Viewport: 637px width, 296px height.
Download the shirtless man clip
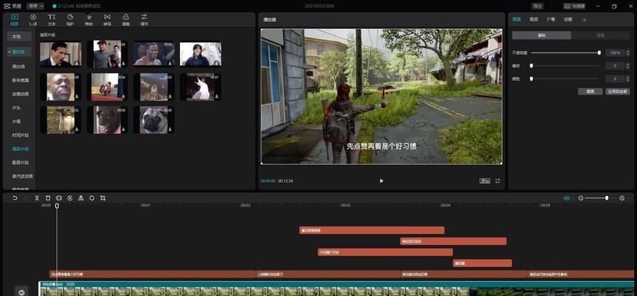click(170, 63)
